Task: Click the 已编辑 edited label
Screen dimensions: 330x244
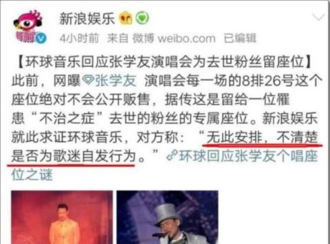Action: pos(240,38)
